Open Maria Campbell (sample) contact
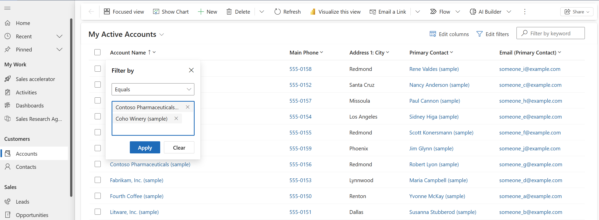The width and height of the screenshot is (599, 220). tap(439, 180)
